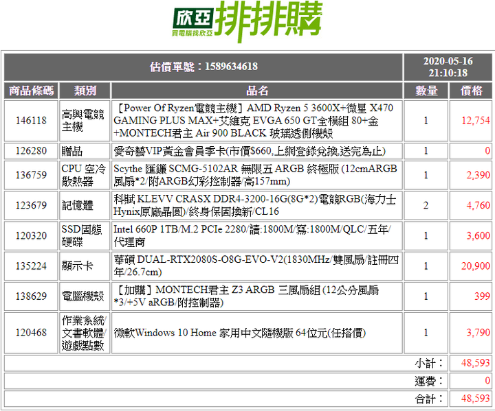Click price 3,790
This screenshot has width=495, height=411.
click(478, 333)
